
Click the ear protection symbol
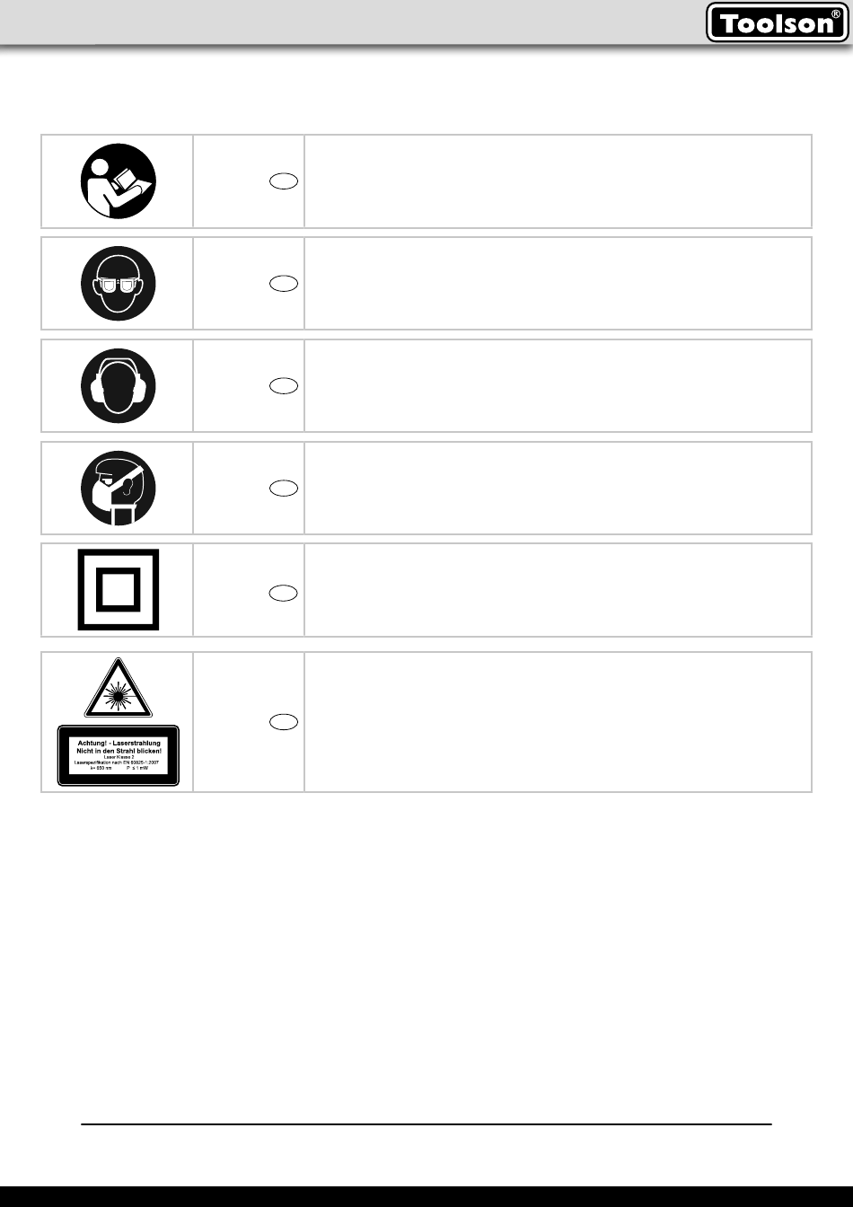[x=119, y=385]
